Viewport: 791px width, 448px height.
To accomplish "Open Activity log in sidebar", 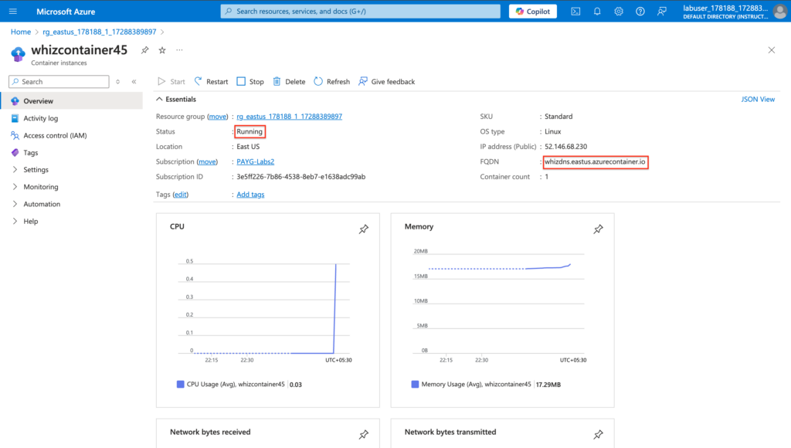I will (40, 119).
